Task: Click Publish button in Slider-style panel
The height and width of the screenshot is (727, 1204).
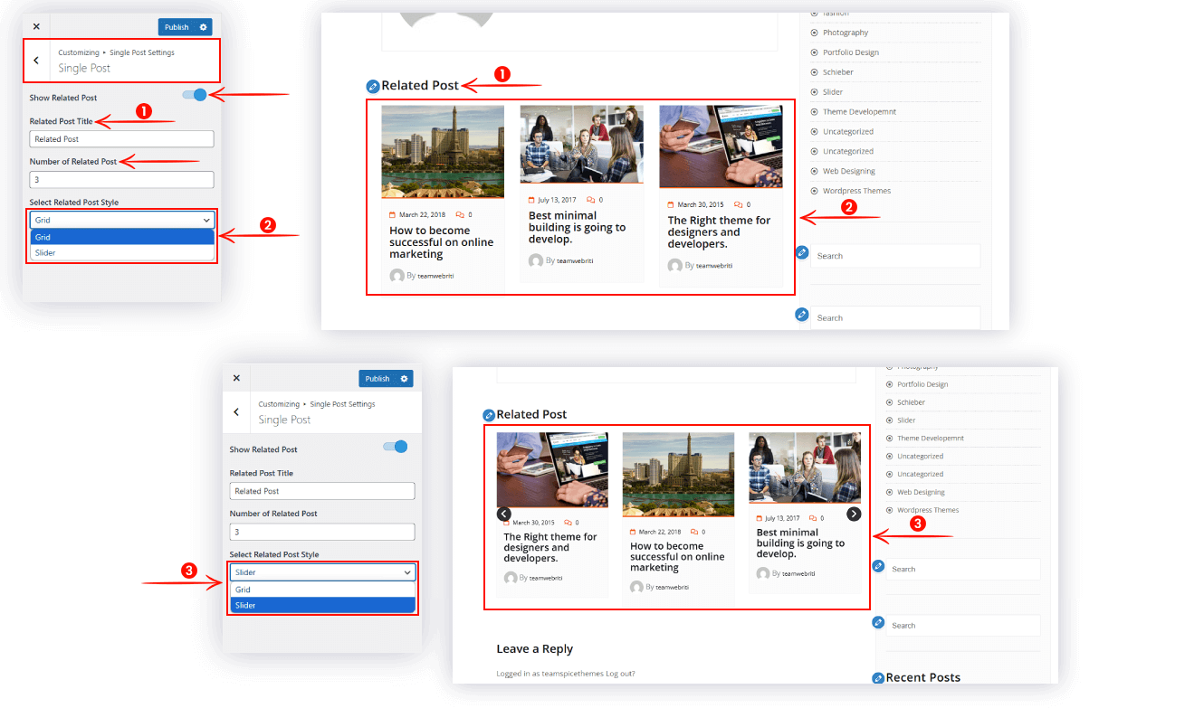Action: tap(377, 379)
